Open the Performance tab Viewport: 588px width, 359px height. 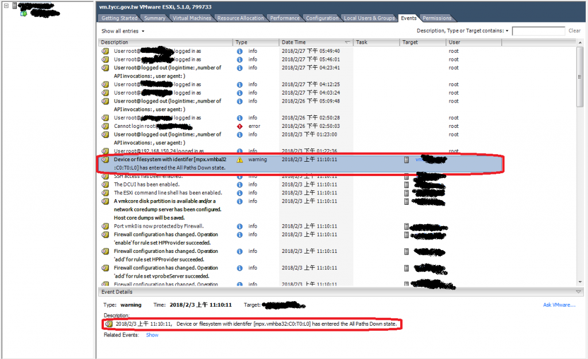point(285,18)
